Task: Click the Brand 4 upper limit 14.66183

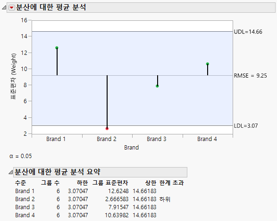Action: 144,215
